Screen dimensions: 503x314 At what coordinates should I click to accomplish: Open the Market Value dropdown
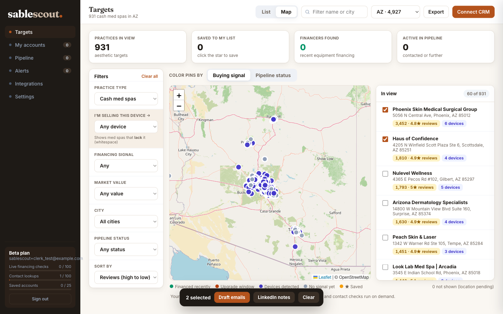[126, 194]
